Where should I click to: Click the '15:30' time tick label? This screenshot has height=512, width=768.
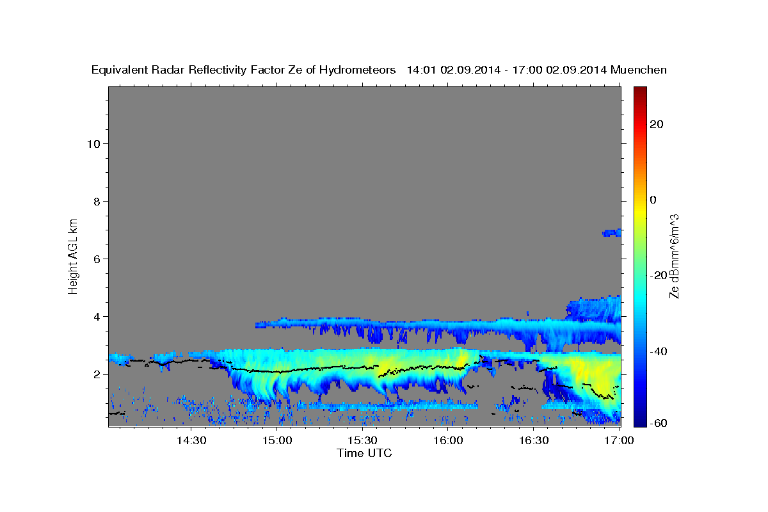coord(363,441)
